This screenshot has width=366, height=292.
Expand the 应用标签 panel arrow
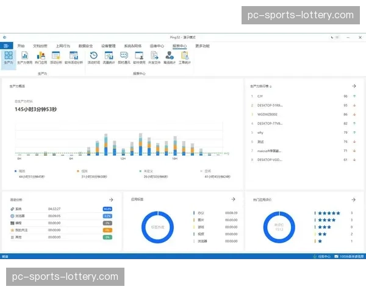(233, 199)
